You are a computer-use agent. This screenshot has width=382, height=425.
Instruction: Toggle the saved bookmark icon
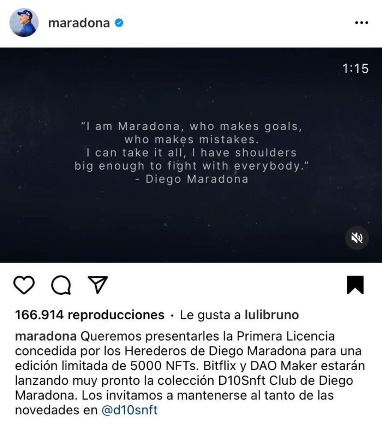point(355,285)
